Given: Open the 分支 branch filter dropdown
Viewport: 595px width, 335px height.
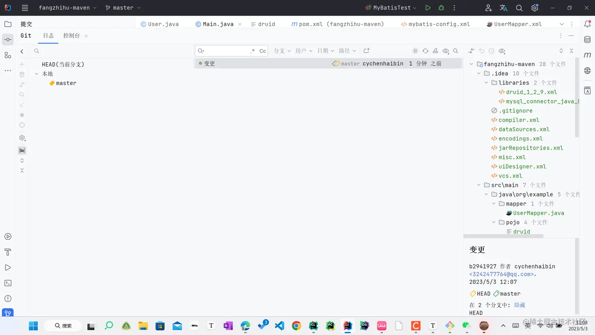Looking at the screenshot, I should click(282, 51).
